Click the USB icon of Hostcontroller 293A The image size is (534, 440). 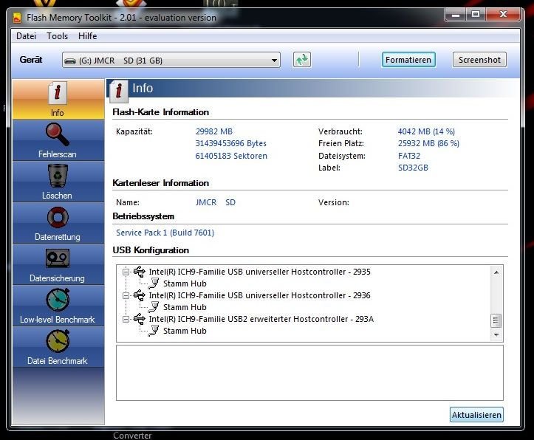coord(140,319)
